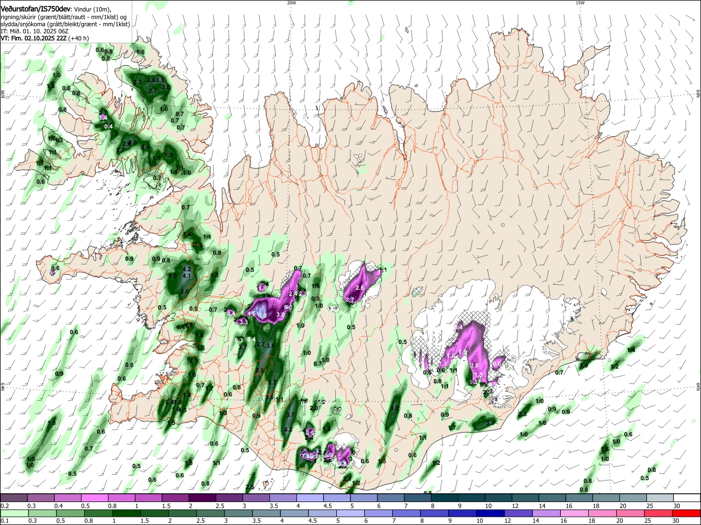Pick the palest green rain-scale swatch labeled 0.1
Viewport: 701px width, 525px height.
tap(13, 513)
